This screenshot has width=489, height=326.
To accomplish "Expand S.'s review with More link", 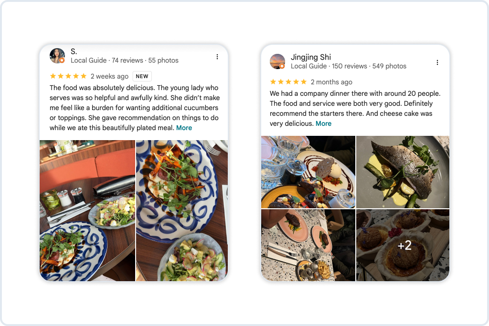I will pos(184,128).
